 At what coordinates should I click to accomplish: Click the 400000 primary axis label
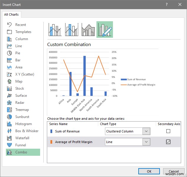[53, 52]
